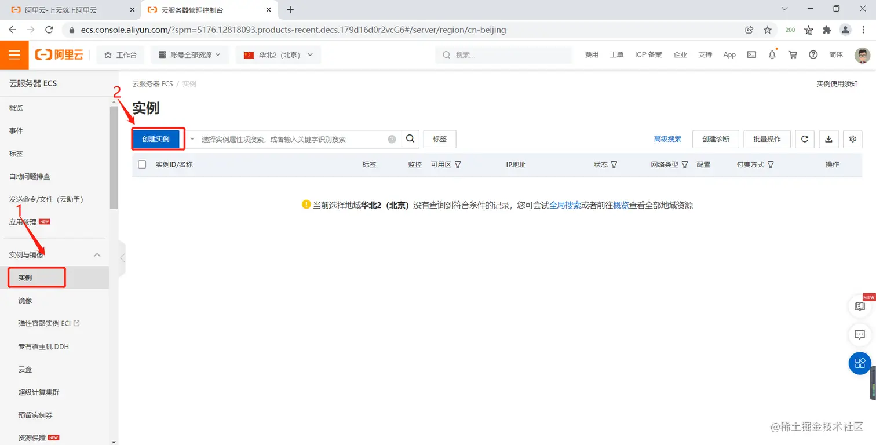Open the region selector 华北2（北京）

278,54
